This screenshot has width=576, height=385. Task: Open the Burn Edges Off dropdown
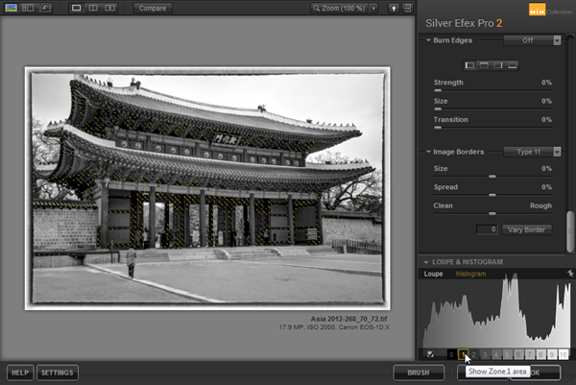[534, 40]
